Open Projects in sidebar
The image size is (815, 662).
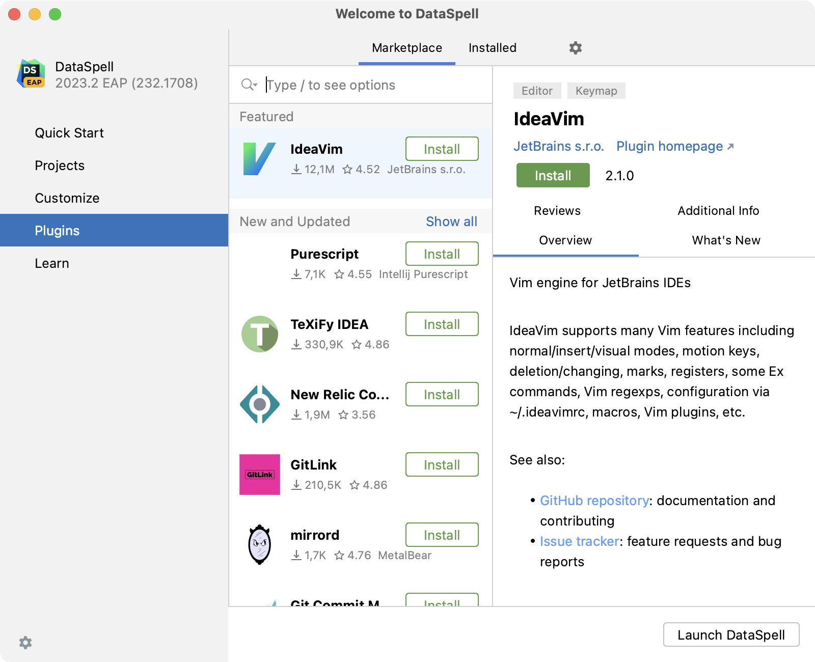pyautogui.click(x=114, y=165)
